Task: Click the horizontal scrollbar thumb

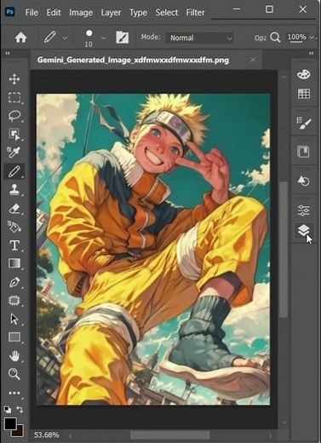Action: (170, 434)
